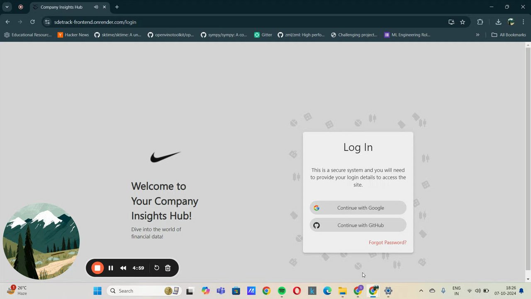Open weather widget showing 26°C Haze
The image size is (531, 299).
pyautogui.click(x=17, y=291)
